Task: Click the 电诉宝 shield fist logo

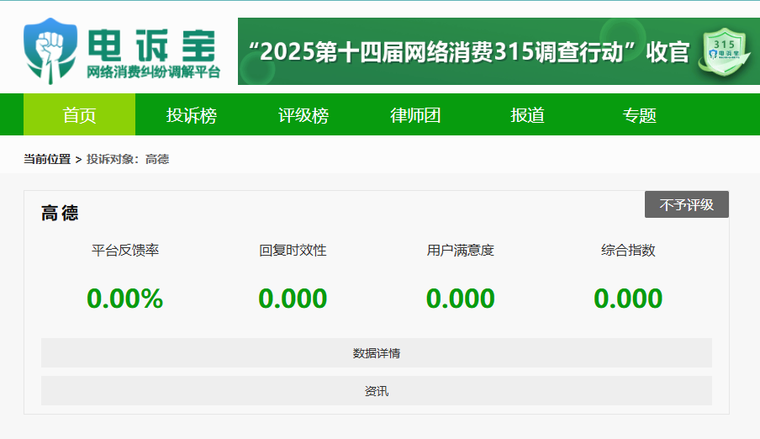Action: click(50, 51)
